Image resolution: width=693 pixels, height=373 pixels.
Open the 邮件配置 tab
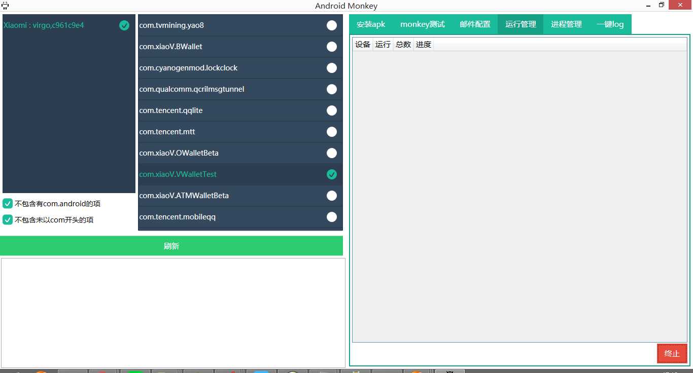tap(475, 24)
